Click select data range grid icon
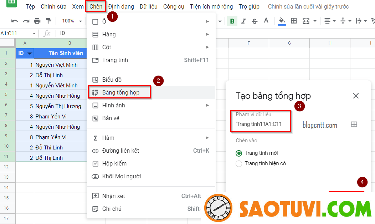Screen dimensions: 375x224 354,124
